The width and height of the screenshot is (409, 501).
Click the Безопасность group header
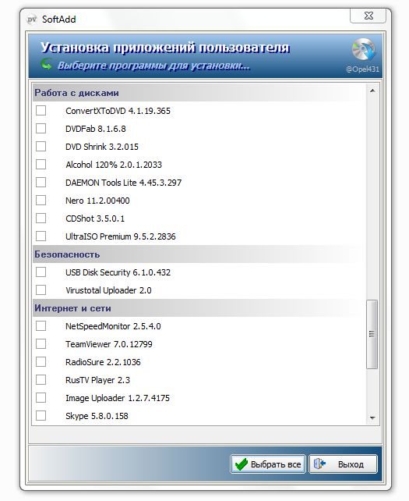[199, 254]
